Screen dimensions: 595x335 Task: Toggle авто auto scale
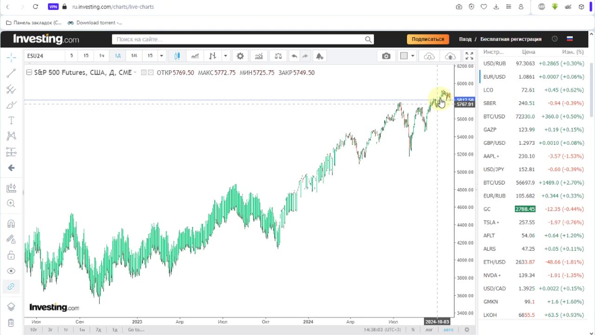tap(448, 330)
